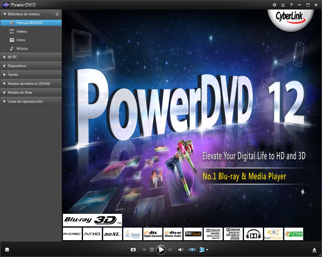Viewport: 322px width, 257px height.
Task: Click the CPRM logo
Action: click(x=294, y=234)
